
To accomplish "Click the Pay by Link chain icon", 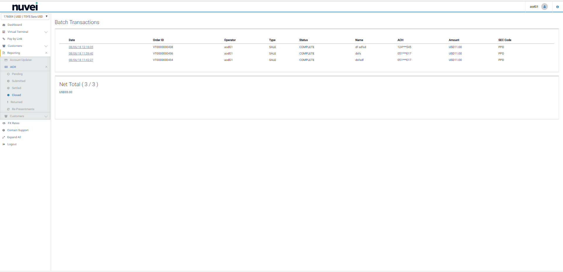I will pyautogui.click(x=4, y=39).
